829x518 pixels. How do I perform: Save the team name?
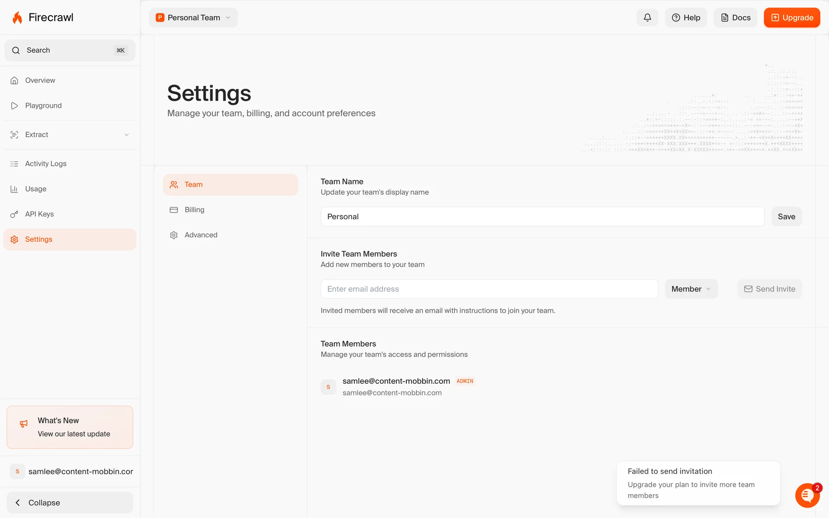tap(786, 217)
